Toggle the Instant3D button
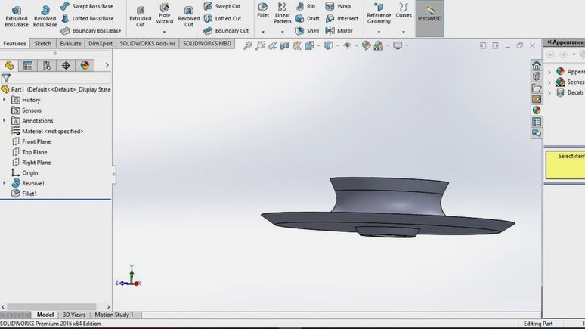 pyautogui.click(x=430, y=18)
